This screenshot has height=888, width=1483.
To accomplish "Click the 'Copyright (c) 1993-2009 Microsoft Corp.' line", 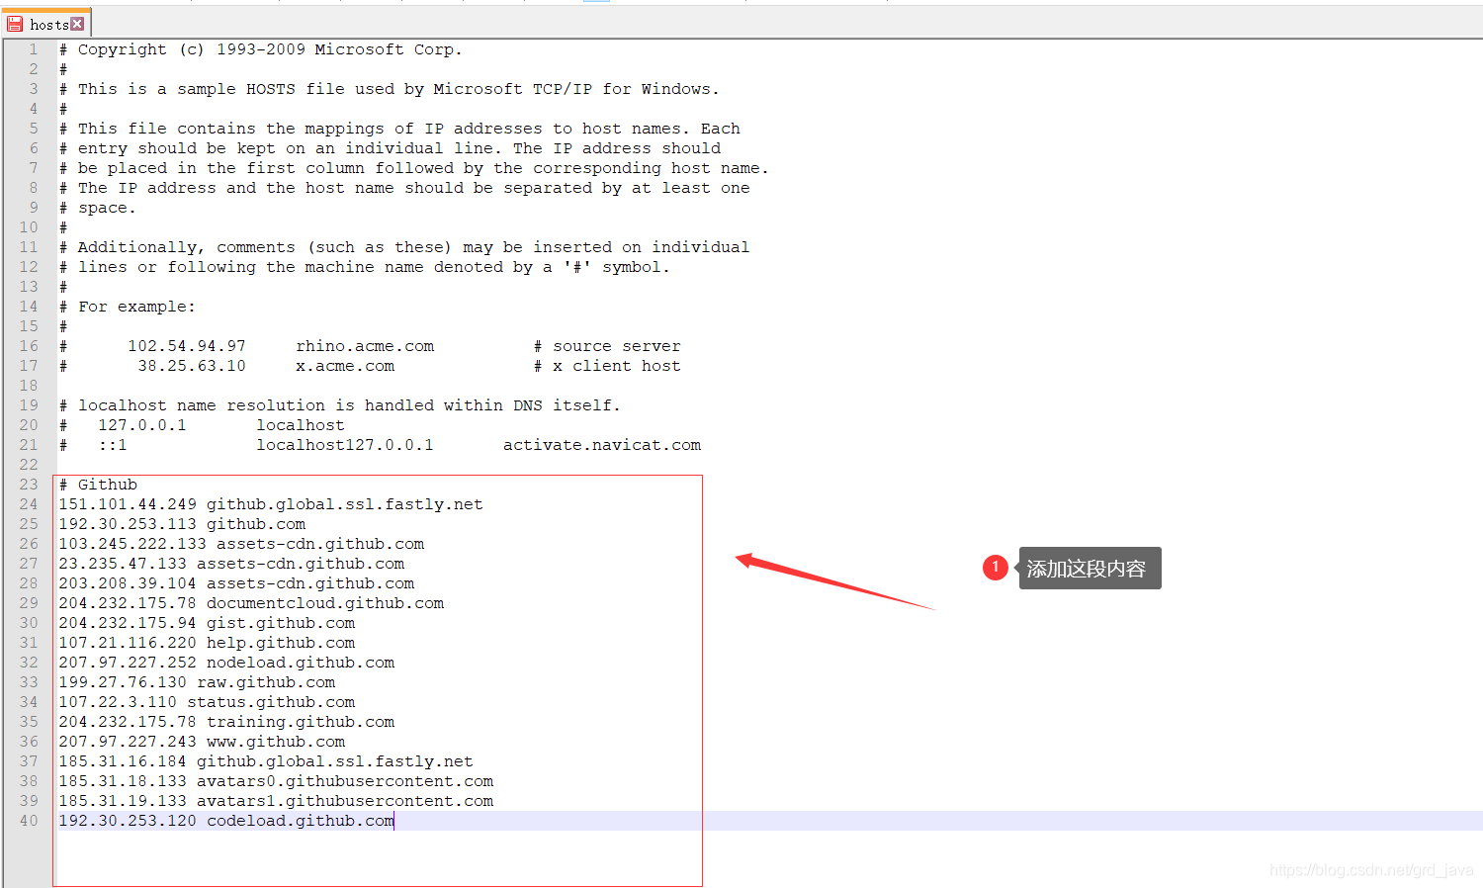I will click(260, 49).
